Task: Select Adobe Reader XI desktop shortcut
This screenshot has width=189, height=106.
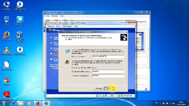Action: 6,96
